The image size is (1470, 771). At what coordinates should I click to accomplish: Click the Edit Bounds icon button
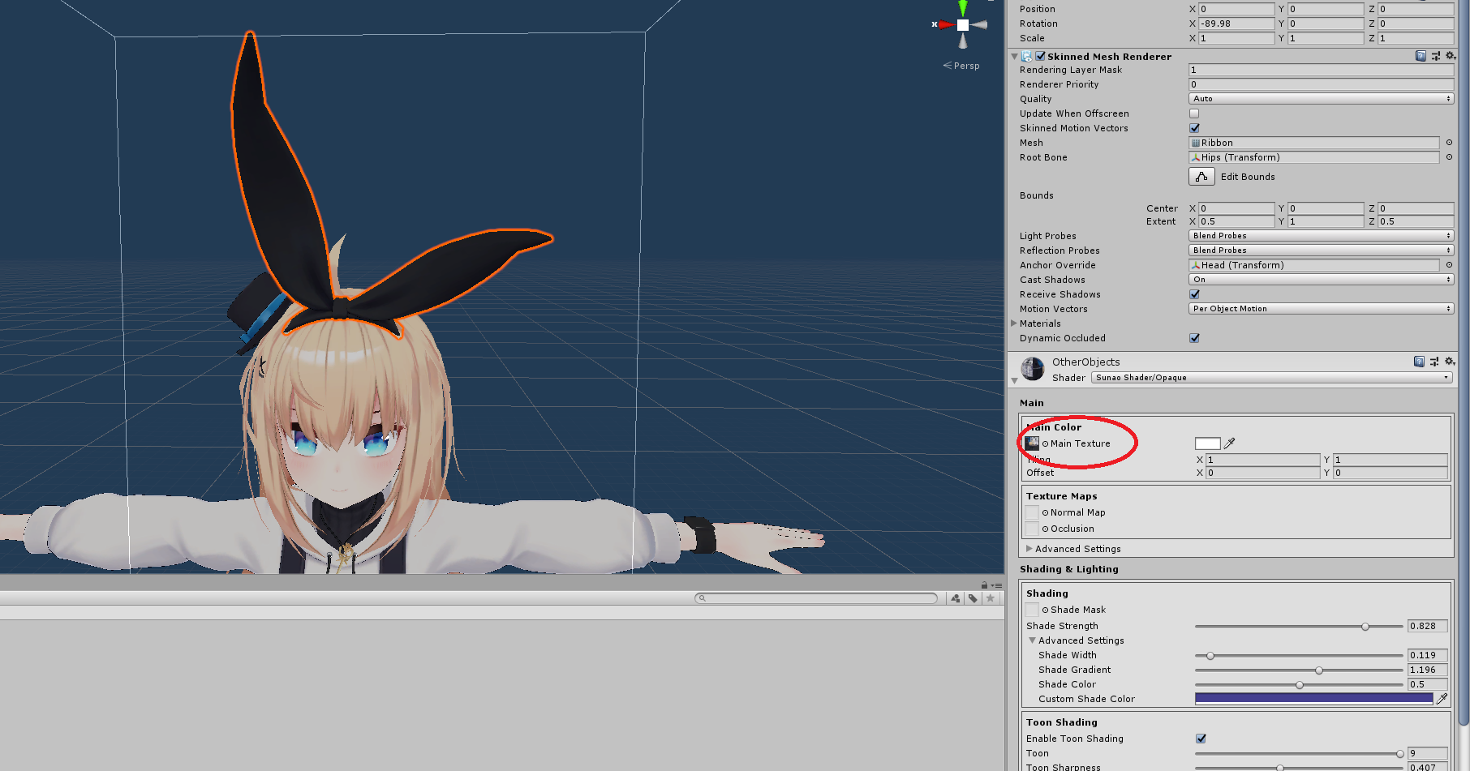[x=1201, y=177]
